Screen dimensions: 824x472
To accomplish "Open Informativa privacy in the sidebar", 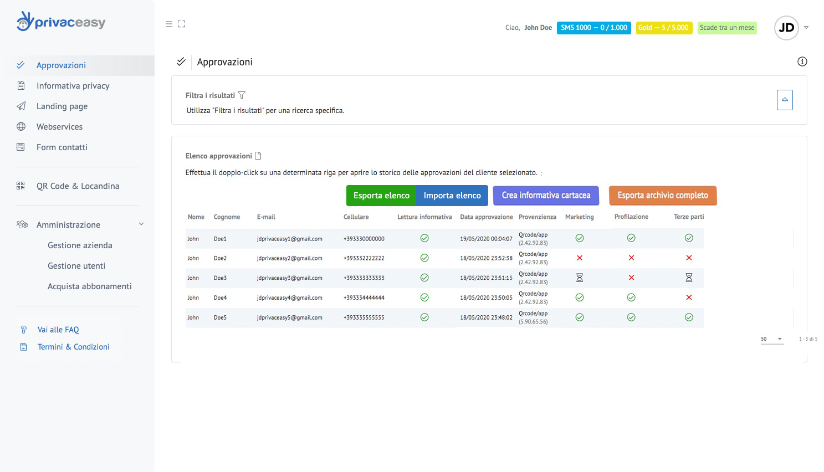I will click(x=73, y=86).
